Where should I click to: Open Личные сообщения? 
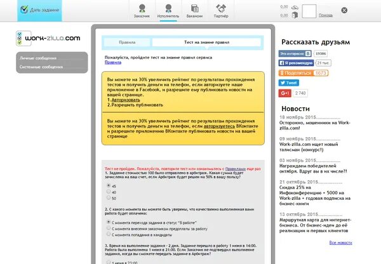pos(38,58)
